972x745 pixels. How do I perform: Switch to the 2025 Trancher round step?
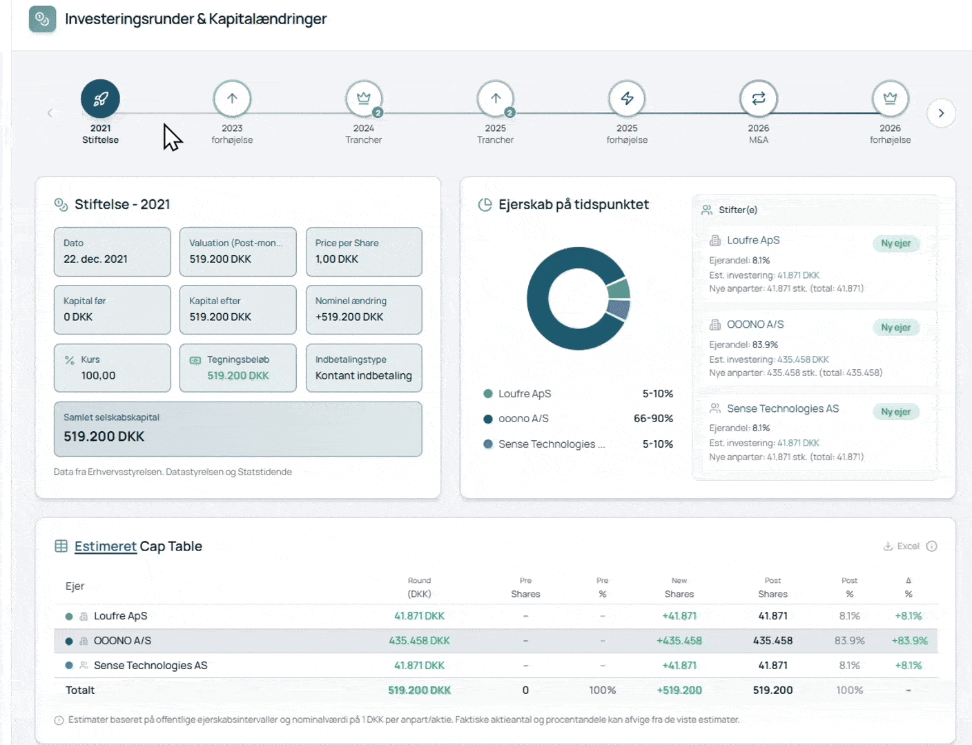495,98
